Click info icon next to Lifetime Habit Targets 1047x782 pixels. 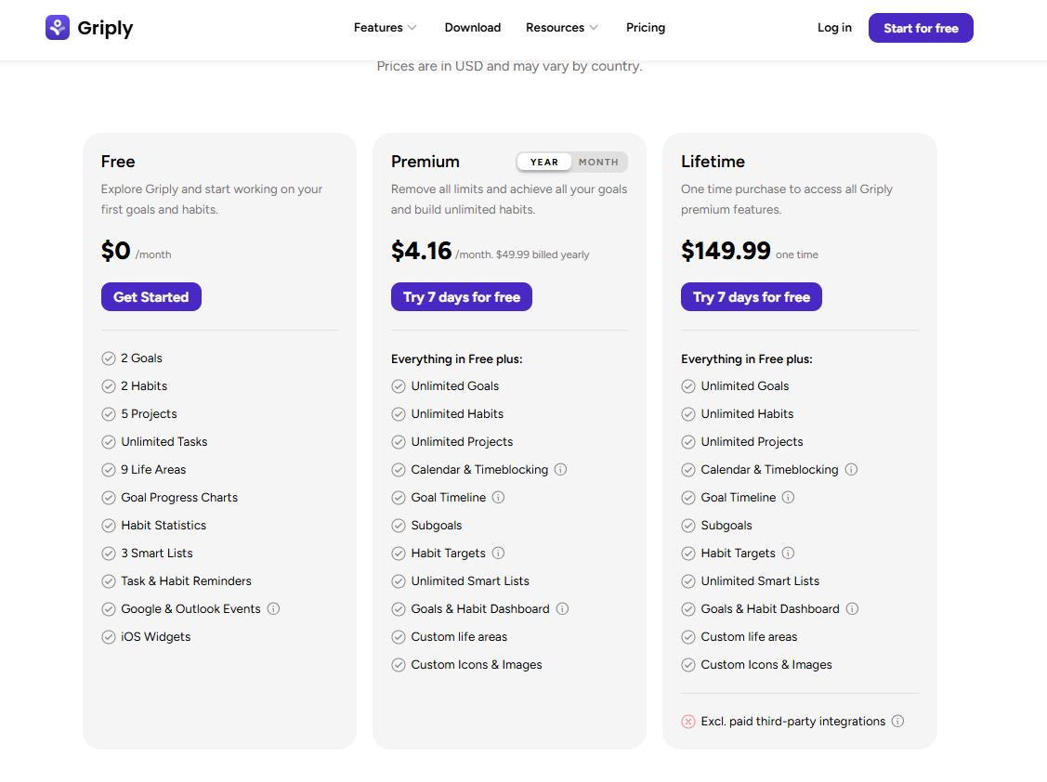click(x=789, y=553)
